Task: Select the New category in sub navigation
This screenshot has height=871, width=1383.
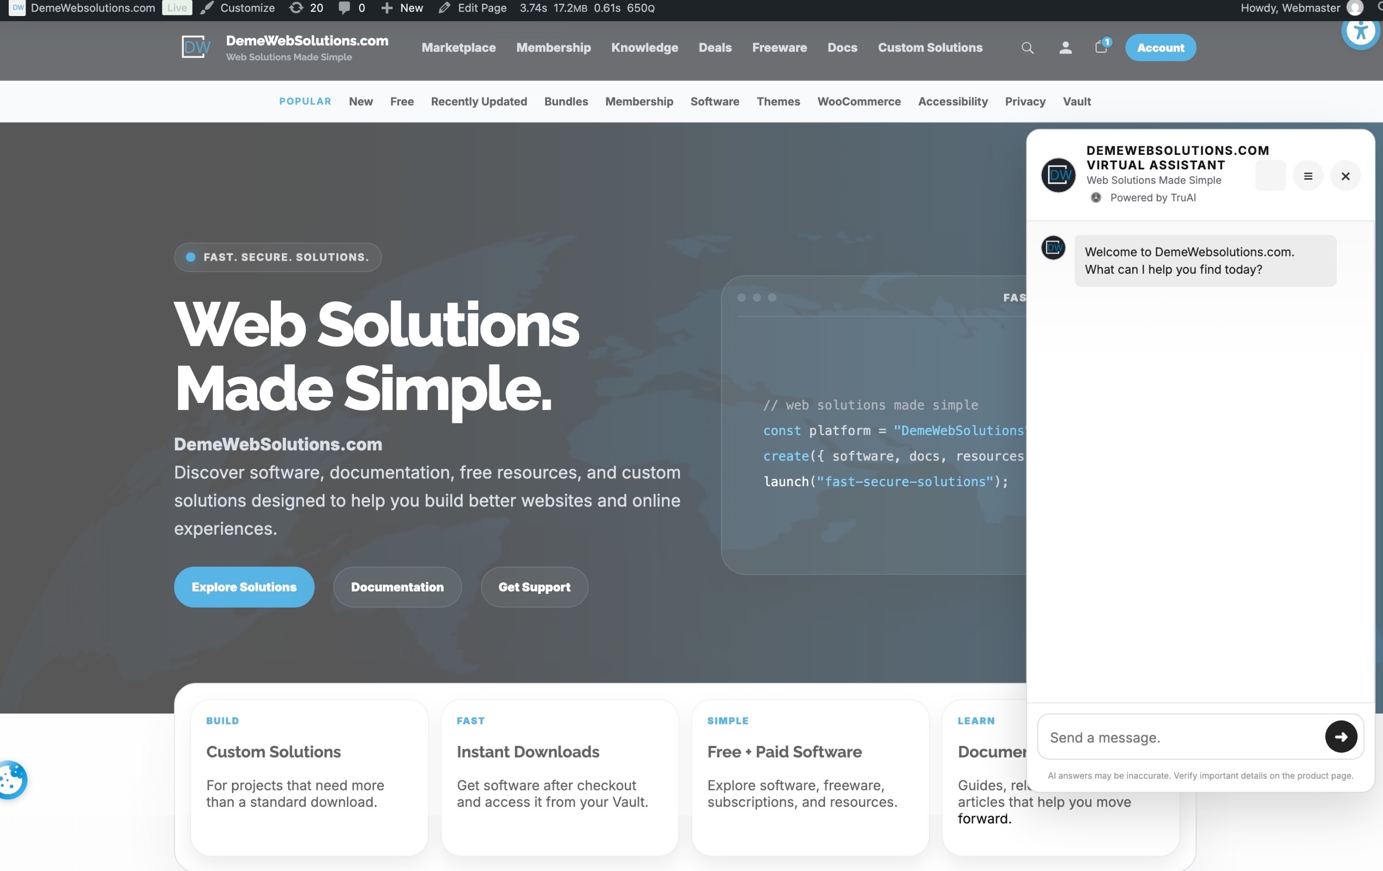Action: [x=361, y=102]
